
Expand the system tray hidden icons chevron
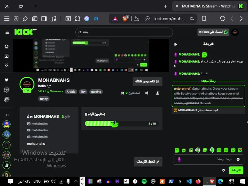pos(76,181)
